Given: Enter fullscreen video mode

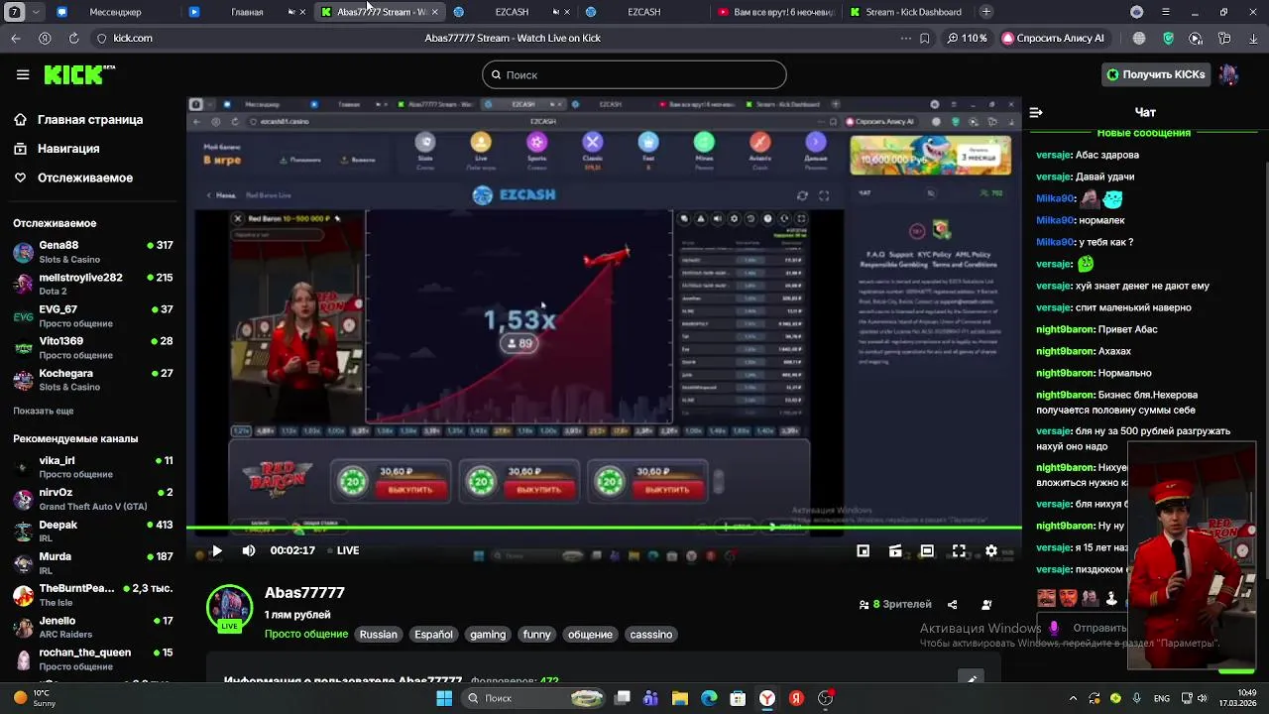Looking at the screenshot, I should (959, 550).
